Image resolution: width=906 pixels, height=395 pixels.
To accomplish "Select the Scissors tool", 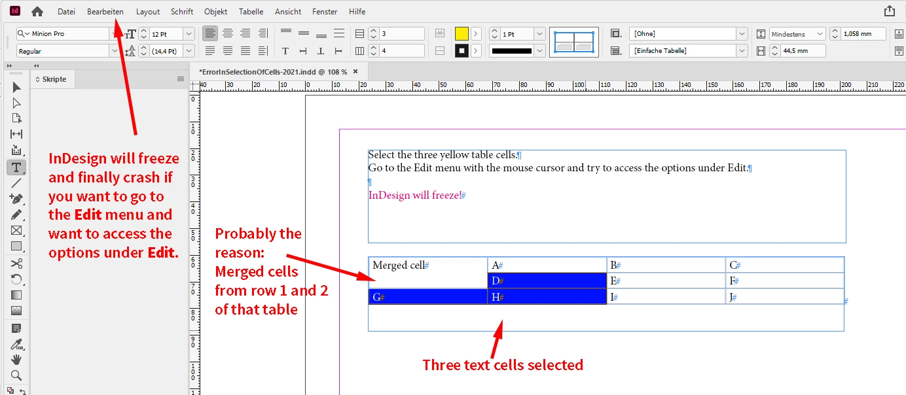I will [x=16, y=264].
